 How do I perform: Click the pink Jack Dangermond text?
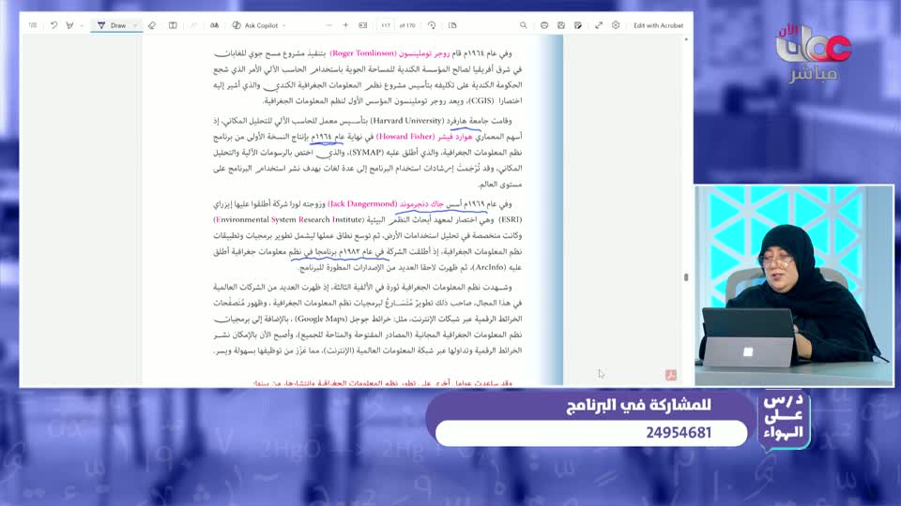[362, 203]
